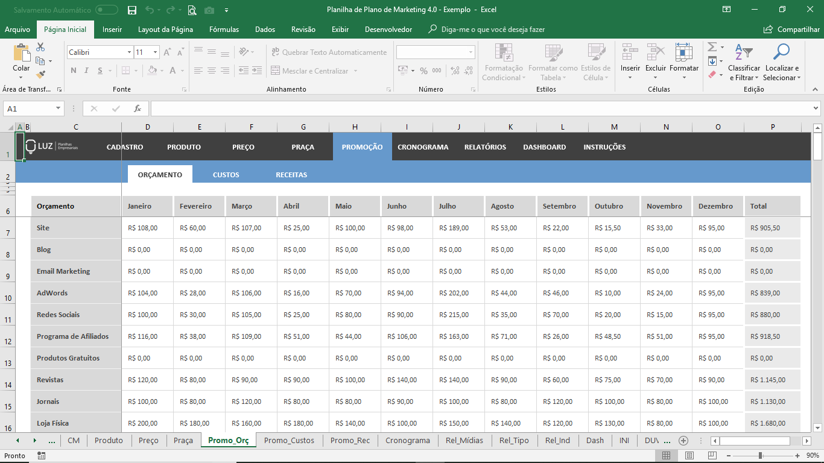Image resolution: width=824 pixels, height=463 pixels.
Task: Select the Format Painter brush icon
Action: [40, 75]
